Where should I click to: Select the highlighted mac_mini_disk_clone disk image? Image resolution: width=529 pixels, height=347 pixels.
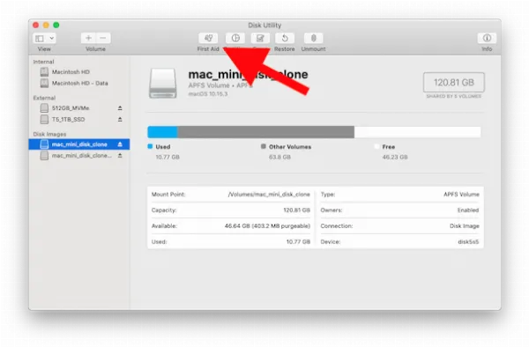coord(79,144)
